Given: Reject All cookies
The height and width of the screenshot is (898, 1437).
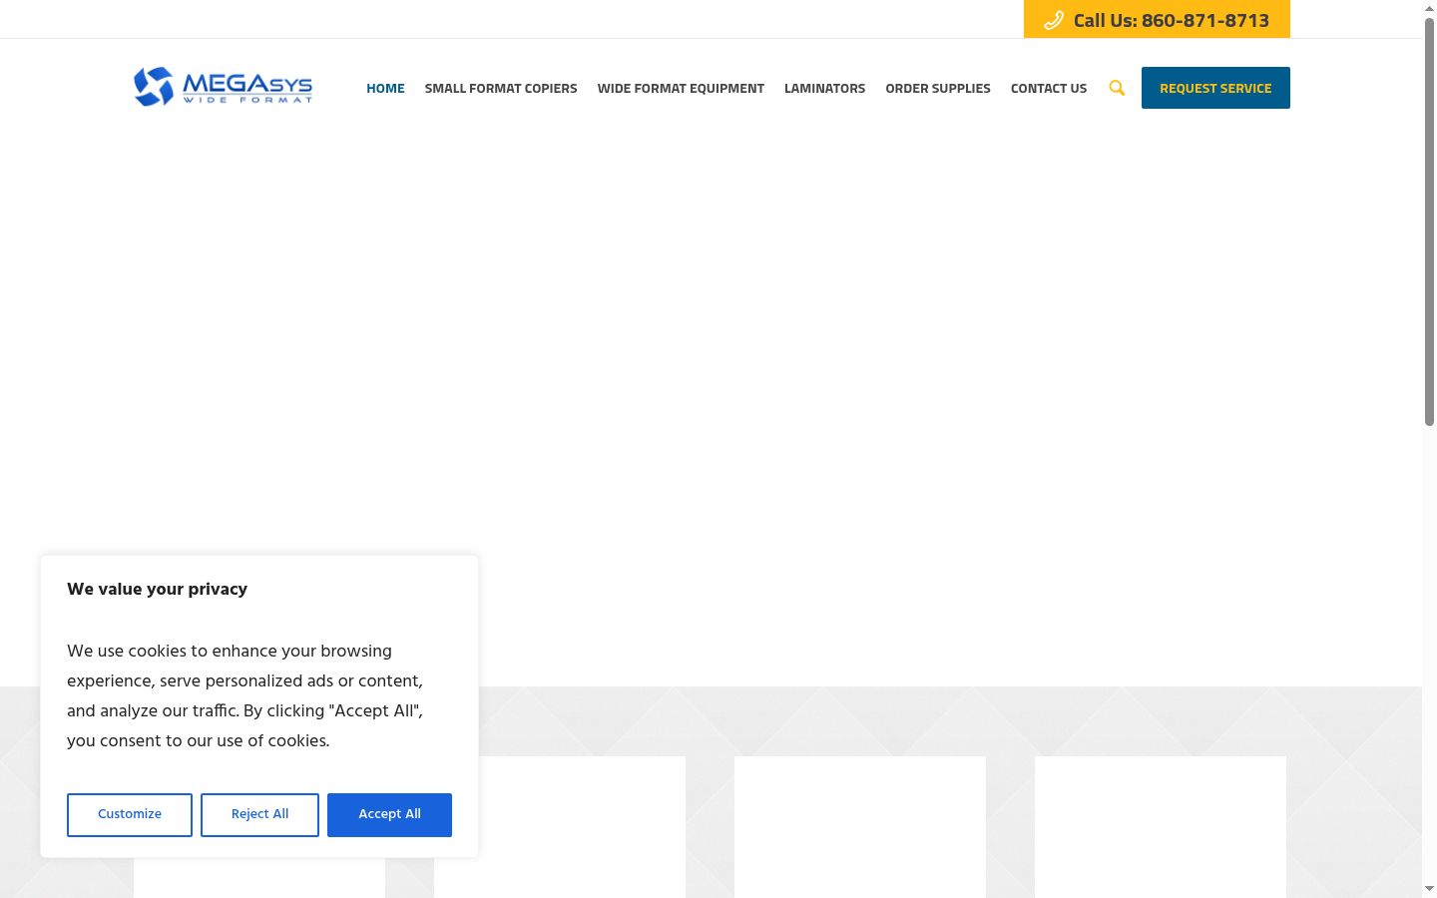Looking at the screenshot, I should pyautogui.click(x=259, y=815).
